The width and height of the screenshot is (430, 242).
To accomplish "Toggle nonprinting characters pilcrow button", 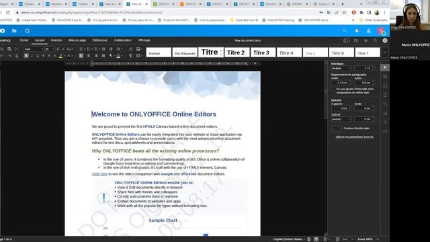I will [x=112, y=56].
